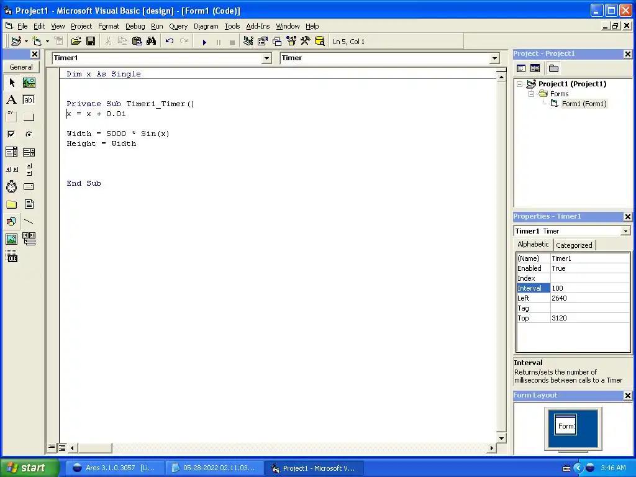
Task: Open the File menu
Action: coord(22,26)
